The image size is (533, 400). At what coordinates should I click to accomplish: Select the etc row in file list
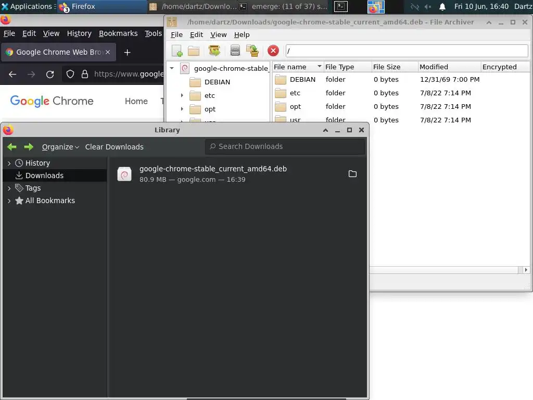[x=401, y=93]
